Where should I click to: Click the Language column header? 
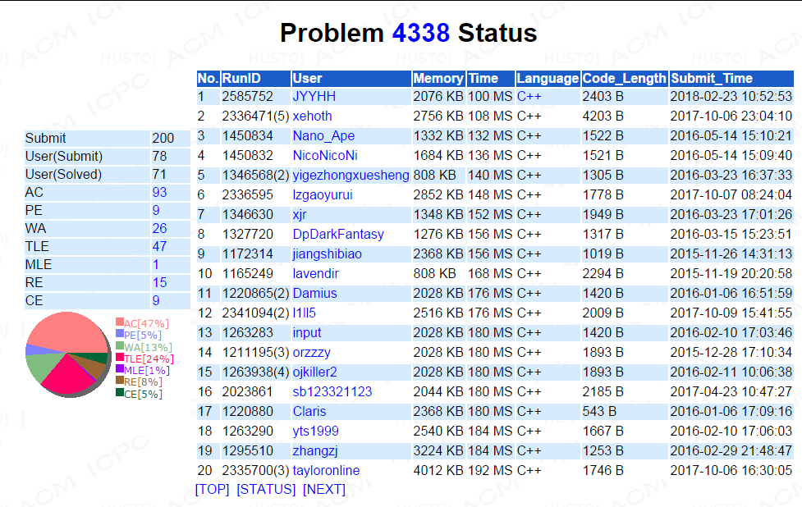click(548, 78)
